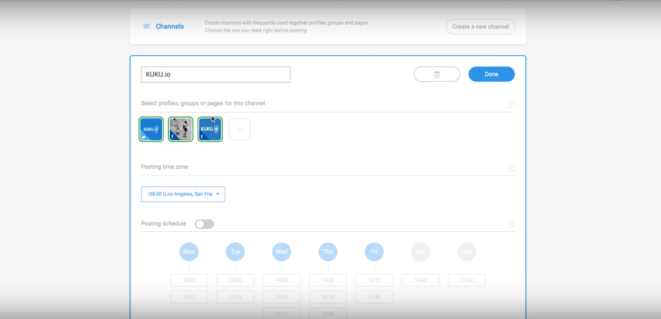The width and height of the screenshot is (661, 319).
Task: Click help icon beside Posting schedule
Action: [x=511, y=224]
